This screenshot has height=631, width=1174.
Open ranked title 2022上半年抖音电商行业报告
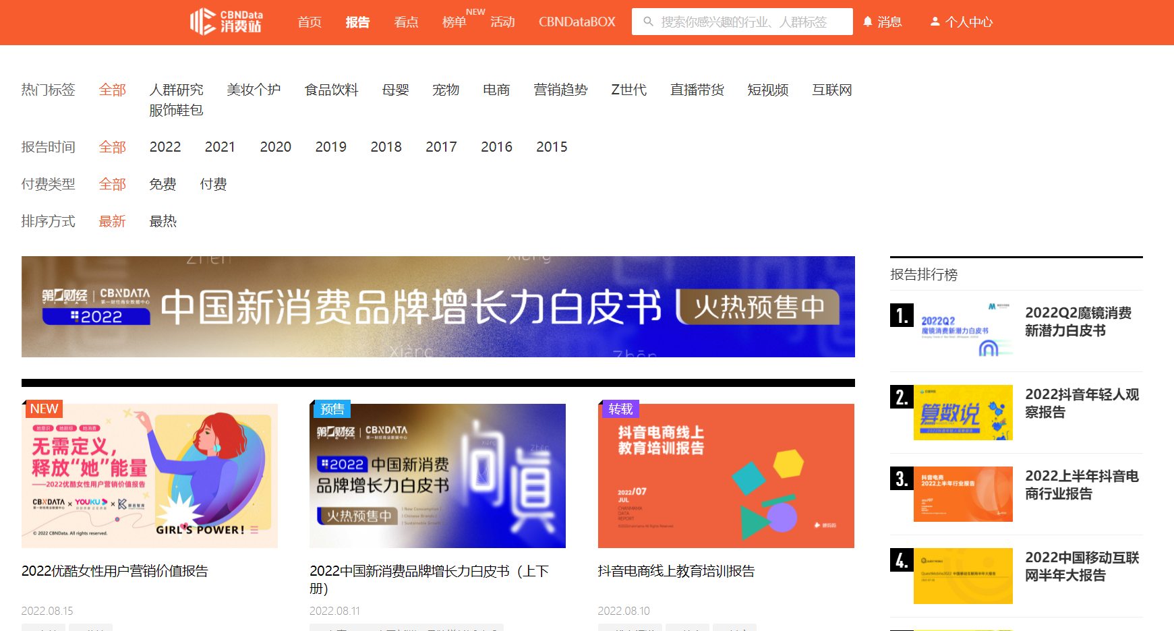[x=1082, y=485]
